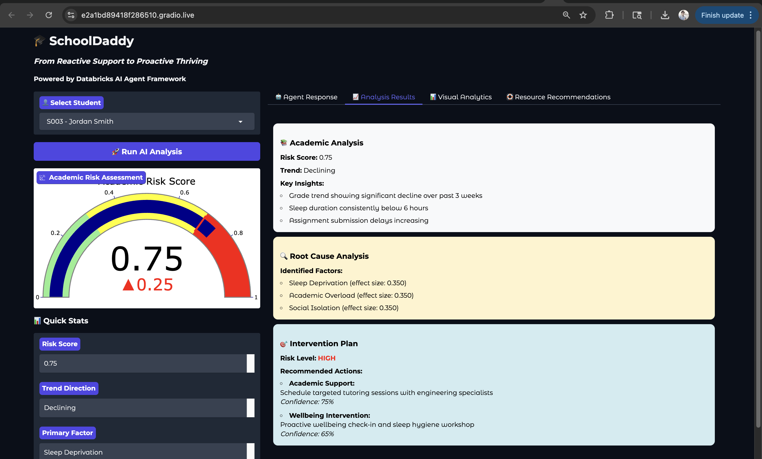This screenshot has width=762, height=459.
Task: Open the browser extensions puzzle icon
Action: click(x=609, y=15)
